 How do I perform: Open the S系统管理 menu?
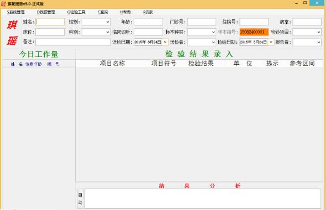coord(16,12)
